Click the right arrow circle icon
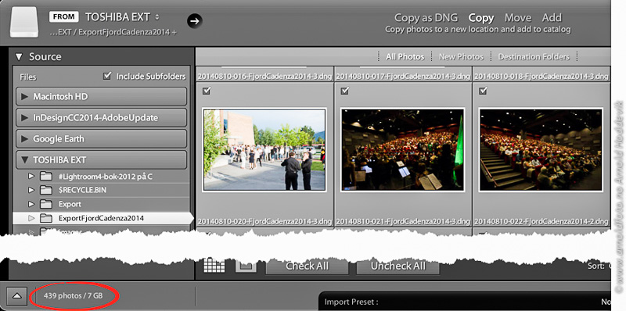 pos(194,21)
